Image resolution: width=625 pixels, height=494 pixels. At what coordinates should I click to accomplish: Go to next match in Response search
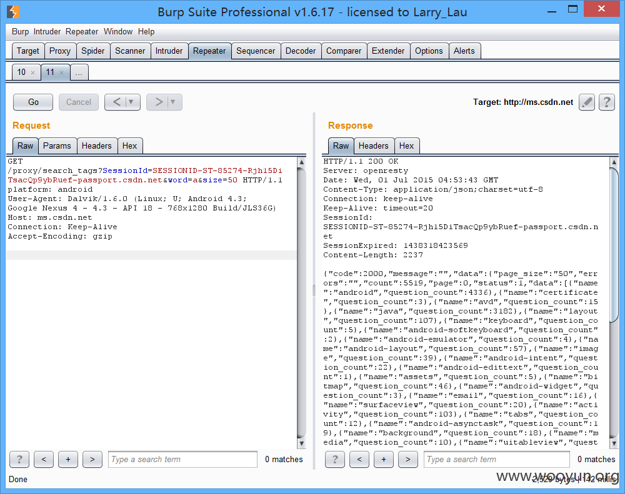coord(408,460)
